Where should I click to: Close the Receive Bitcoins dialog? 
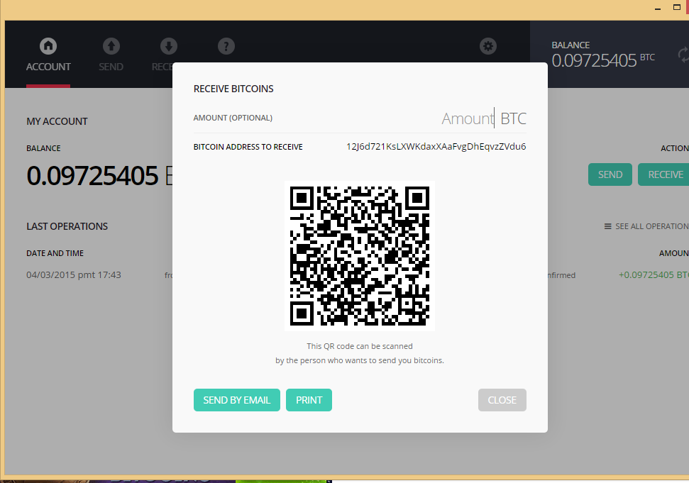click(x=502, y=400)
